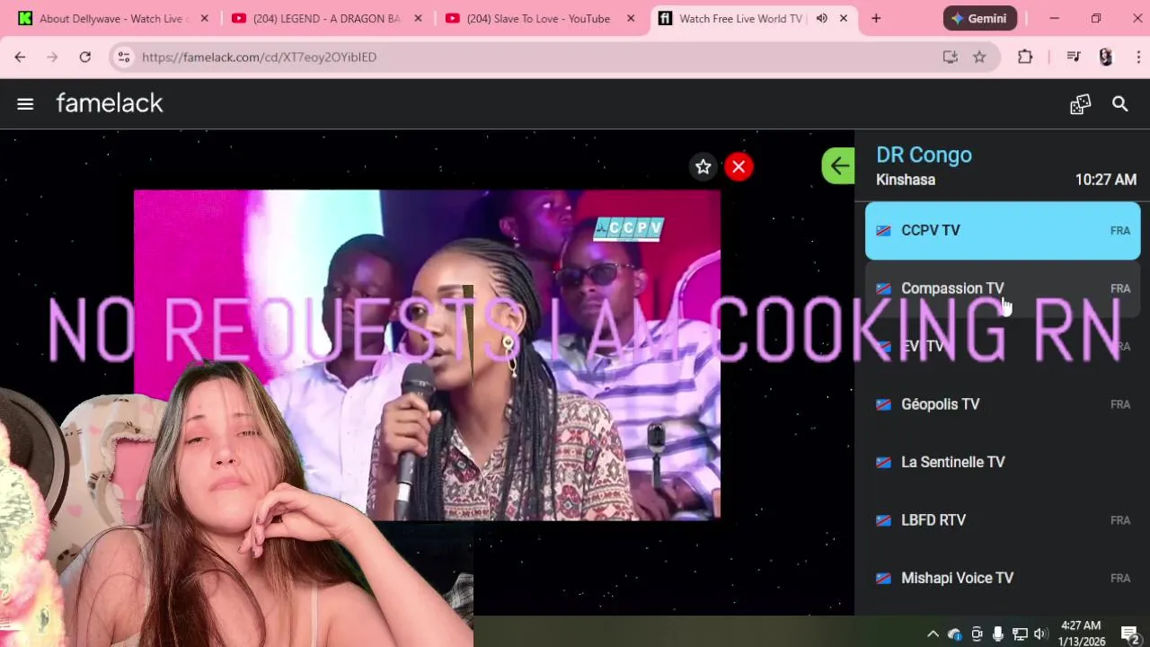Close the Slave To Love tab
The height and width of the screenshot is (647, 1150).
pos(630,18)
